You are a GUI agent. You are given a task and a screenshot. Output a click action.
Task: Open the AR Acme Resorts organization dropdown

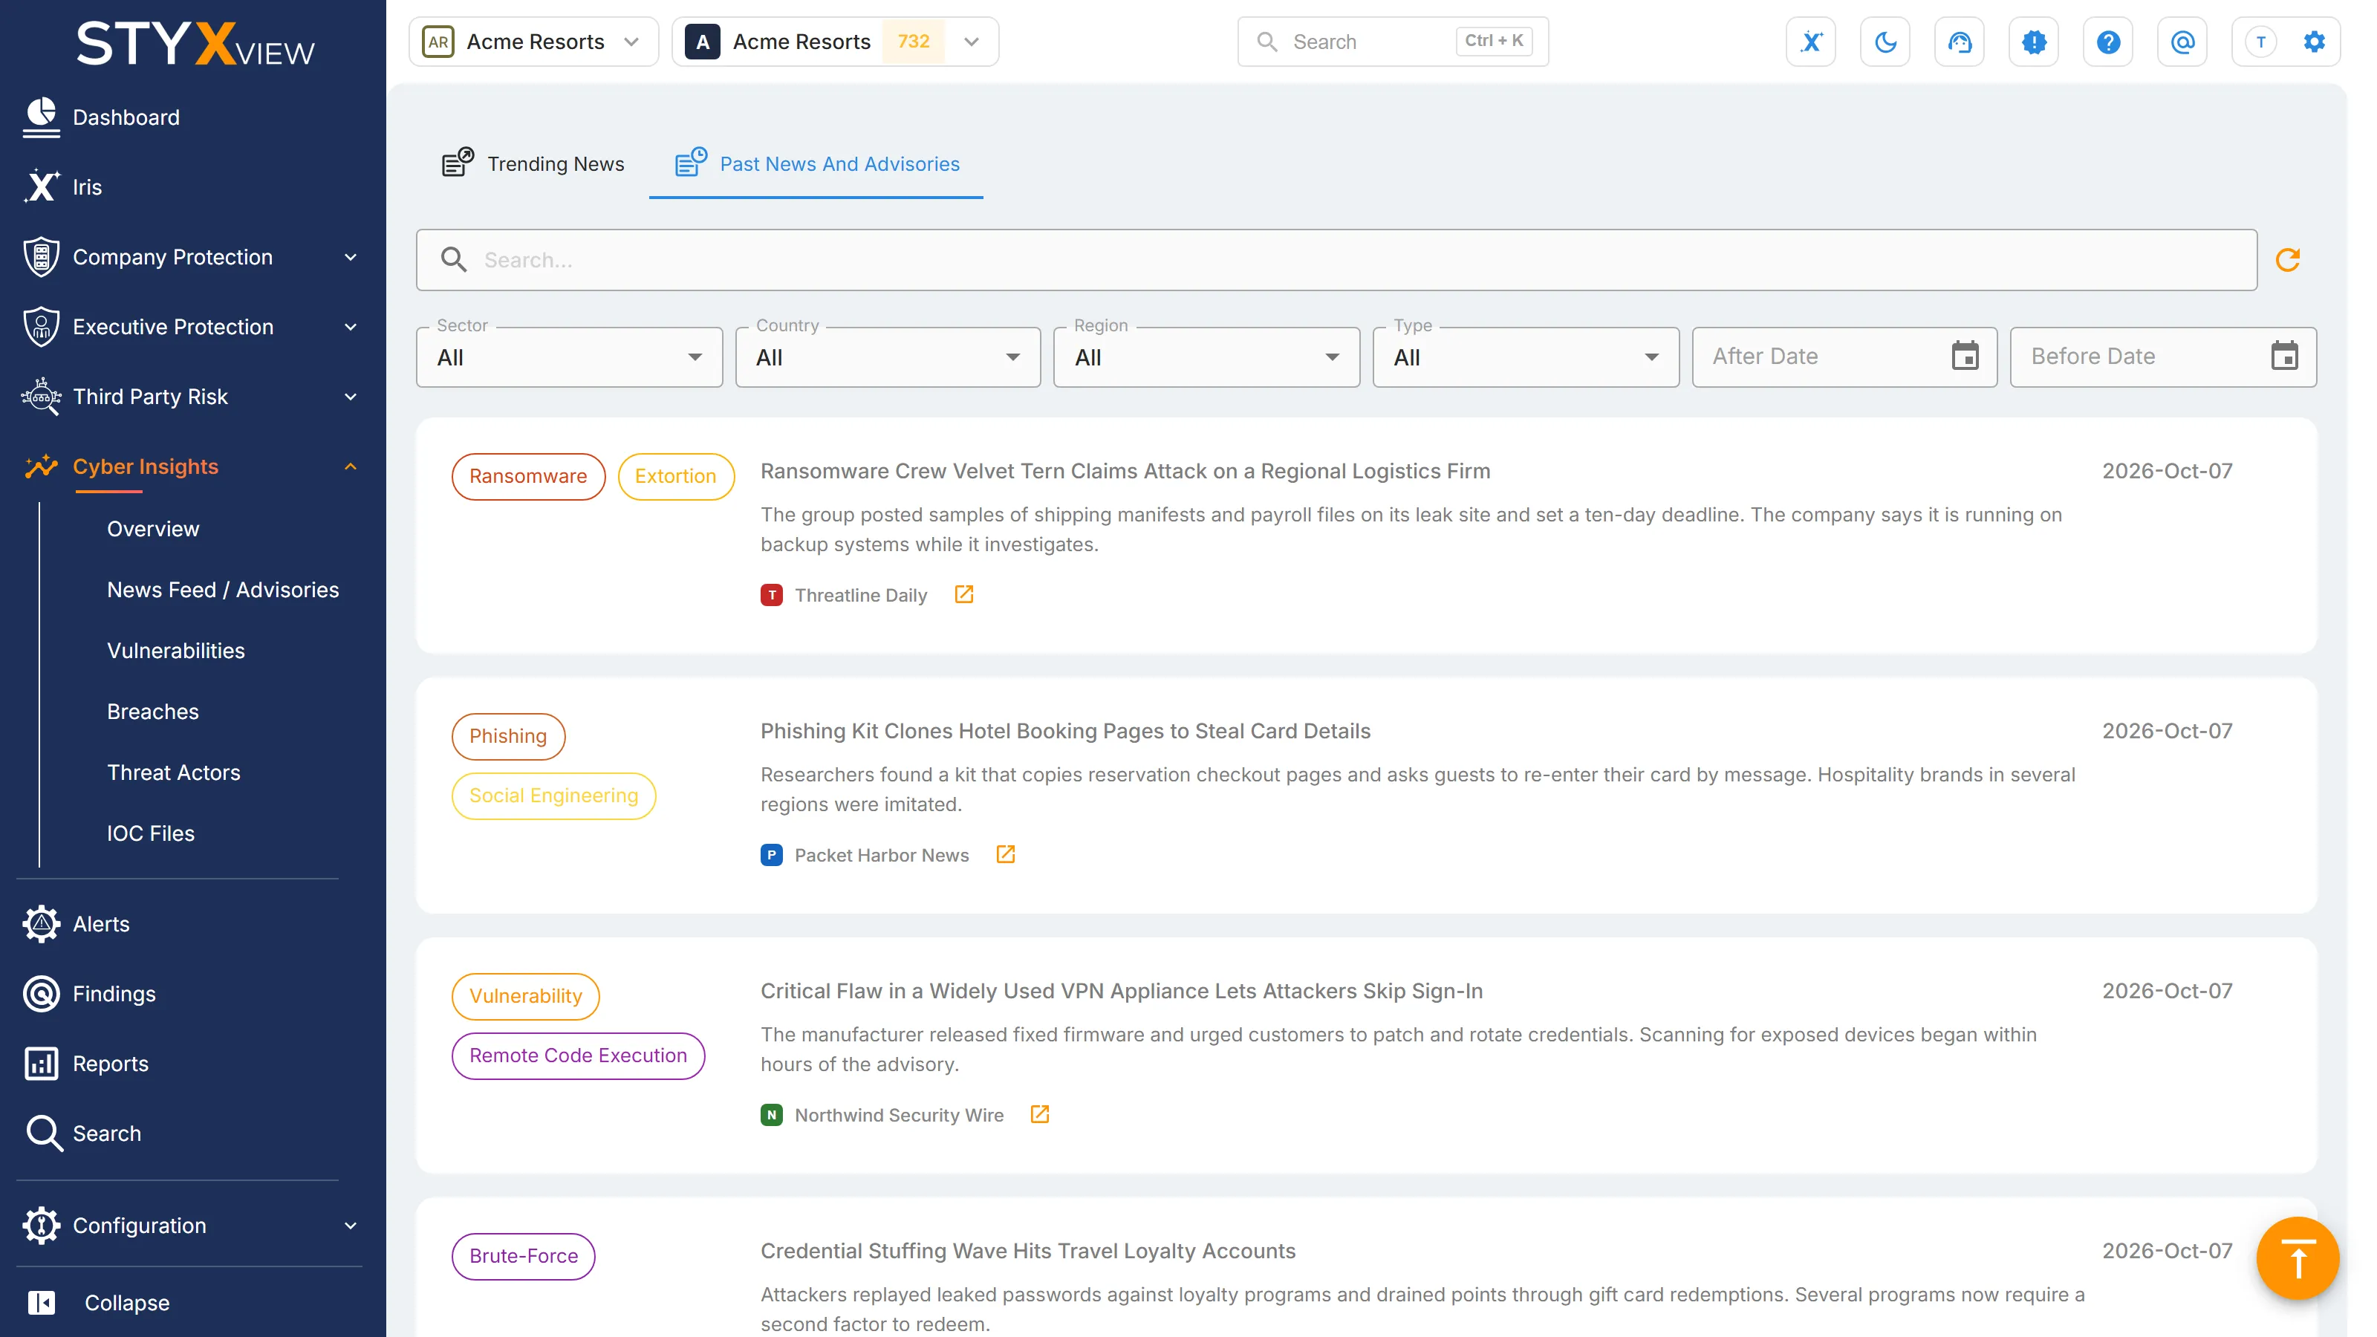coord(533,42)
